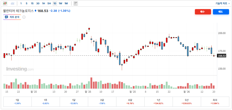Click the date label 27 on time axis

(77, 92)
